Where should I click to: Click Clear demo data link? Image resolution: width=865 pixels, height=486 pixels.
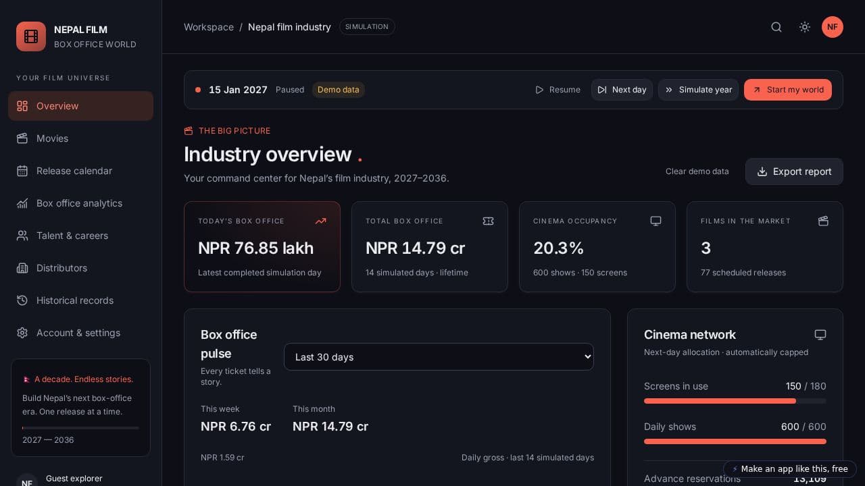click(697, 171)
